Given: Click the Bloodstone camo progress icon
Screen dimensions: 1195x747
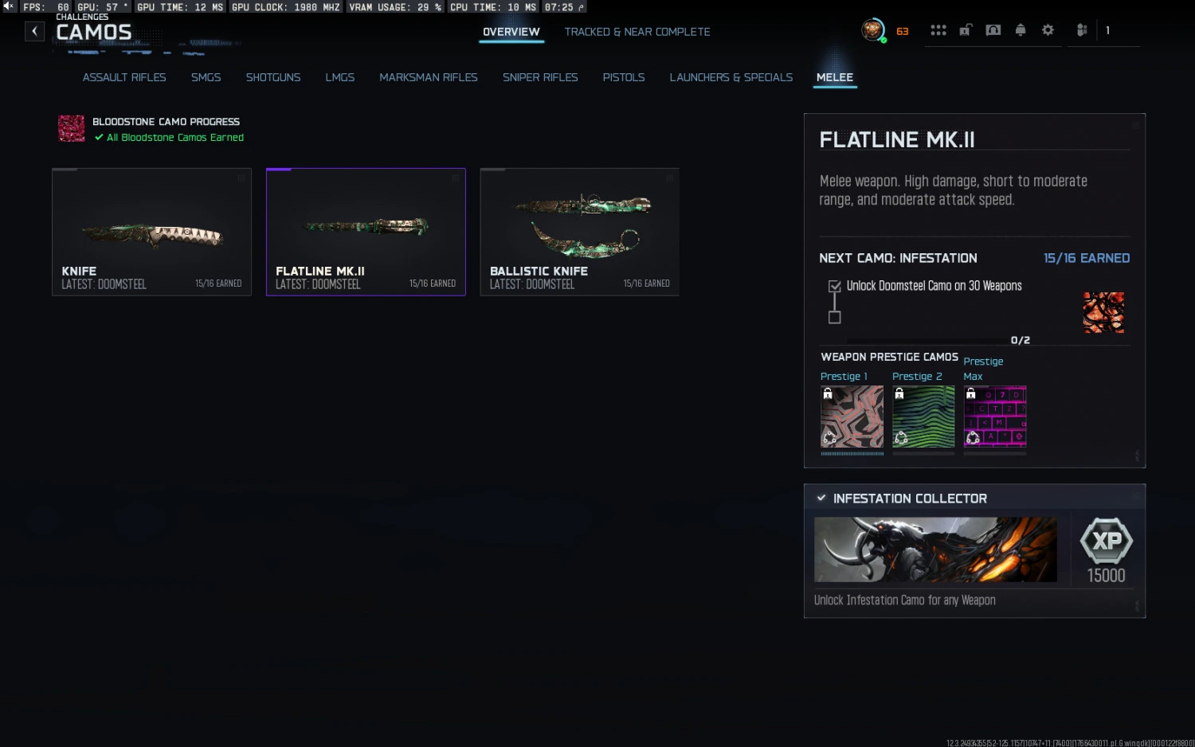Looking at the screenshot, I should pos(72,128).
